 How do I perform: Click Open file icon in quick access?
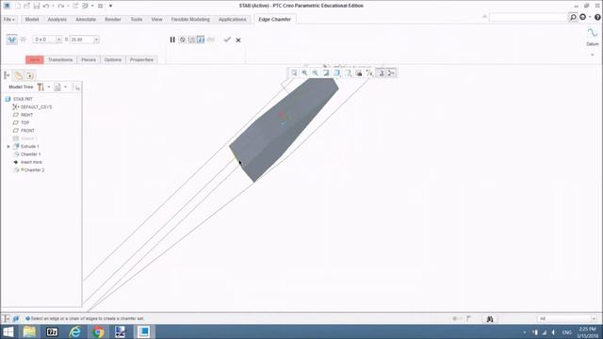point(27,7)
